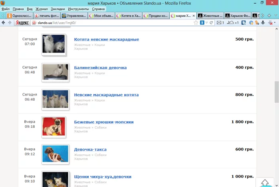The height and width of the screenshot is (187, 279).
Task: Click price 500 грн.
Action: pos(244,39)
